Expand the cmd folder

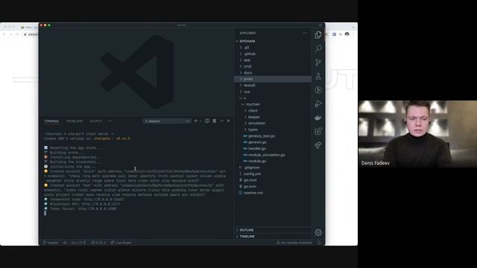(x=273, y=66)
